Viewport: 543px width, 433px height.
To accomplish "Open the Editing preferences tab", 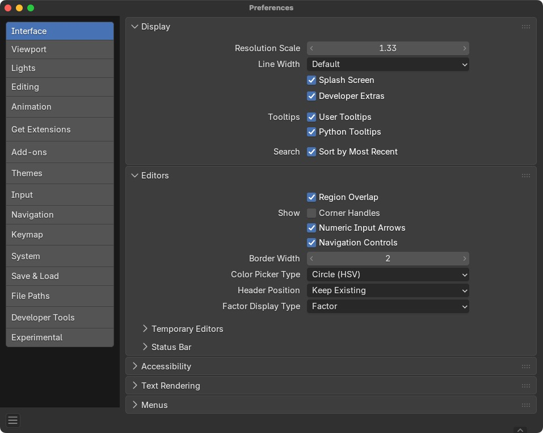I will tap(60, 87).
